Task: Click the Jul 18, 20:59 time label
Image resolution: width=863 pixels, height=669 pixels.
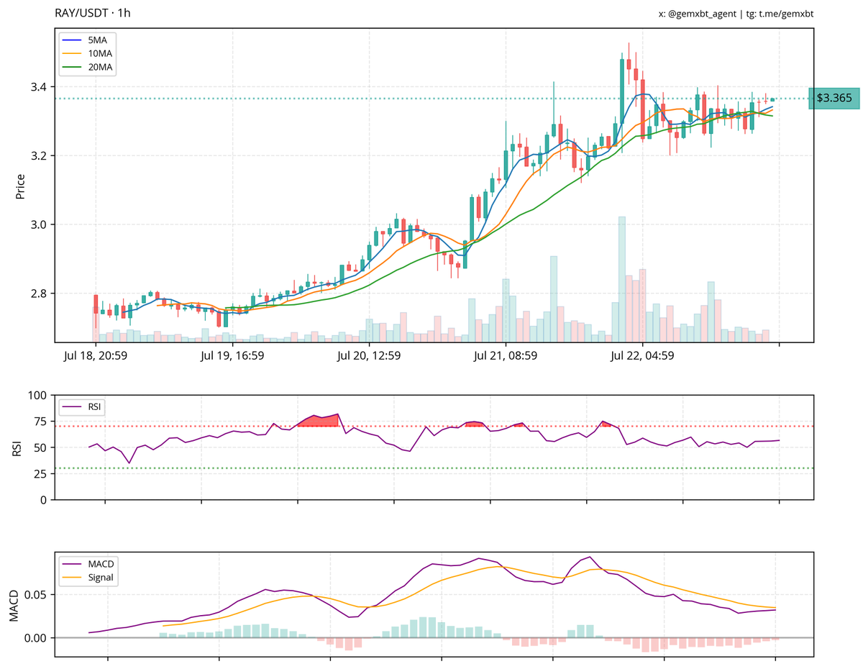Action: coord(95,355)
